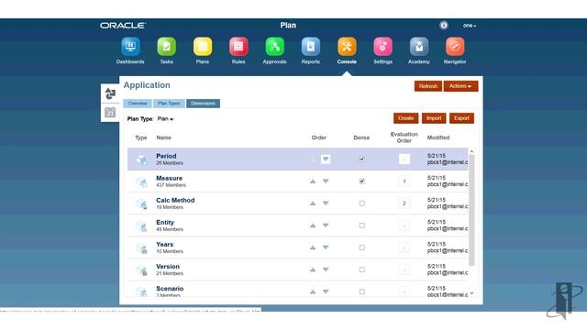
Task: Open the Actions dropdown menu
Action: pos(460,86)
